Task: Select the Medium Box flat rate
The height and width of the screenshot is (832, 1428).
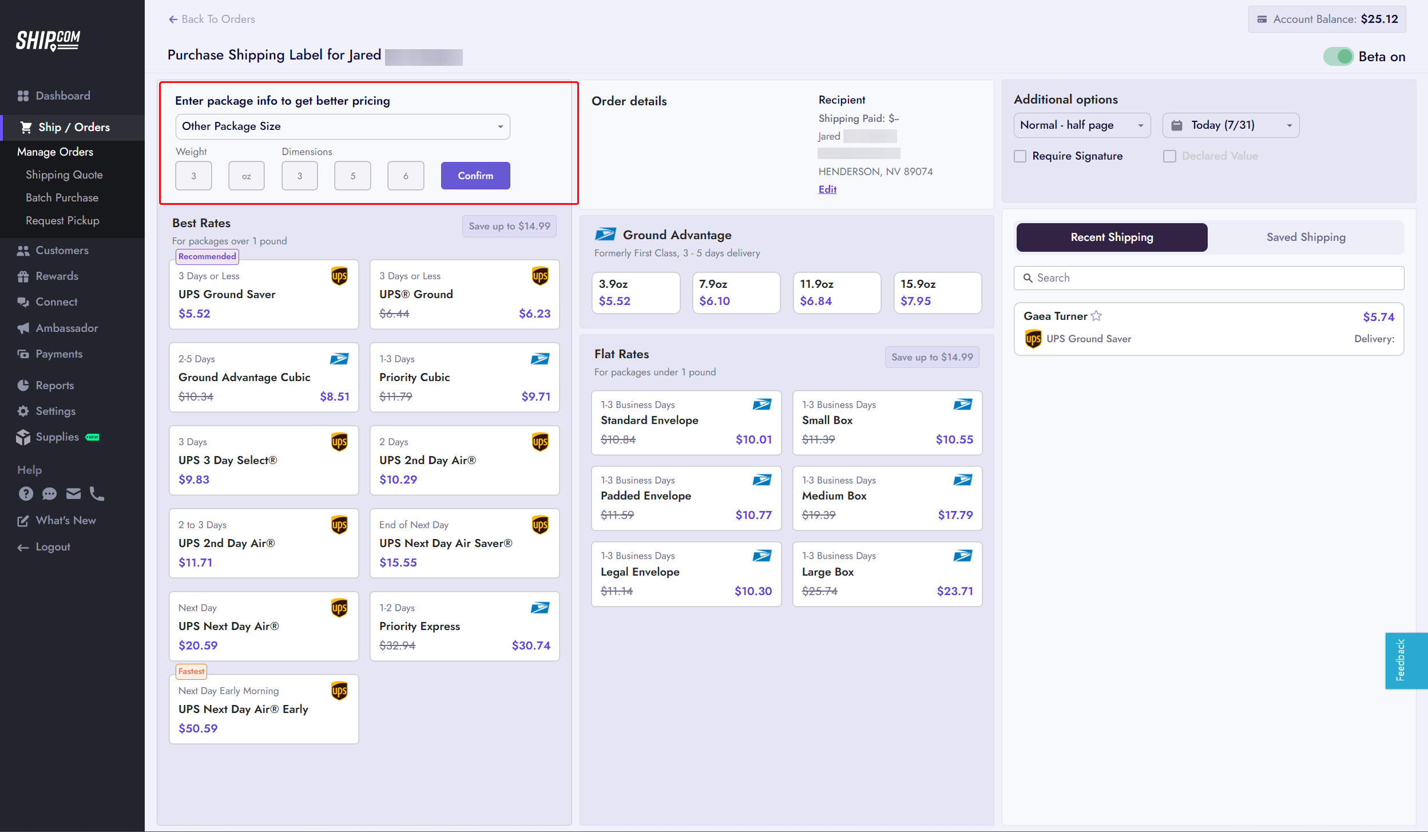Action: point(887,498)
